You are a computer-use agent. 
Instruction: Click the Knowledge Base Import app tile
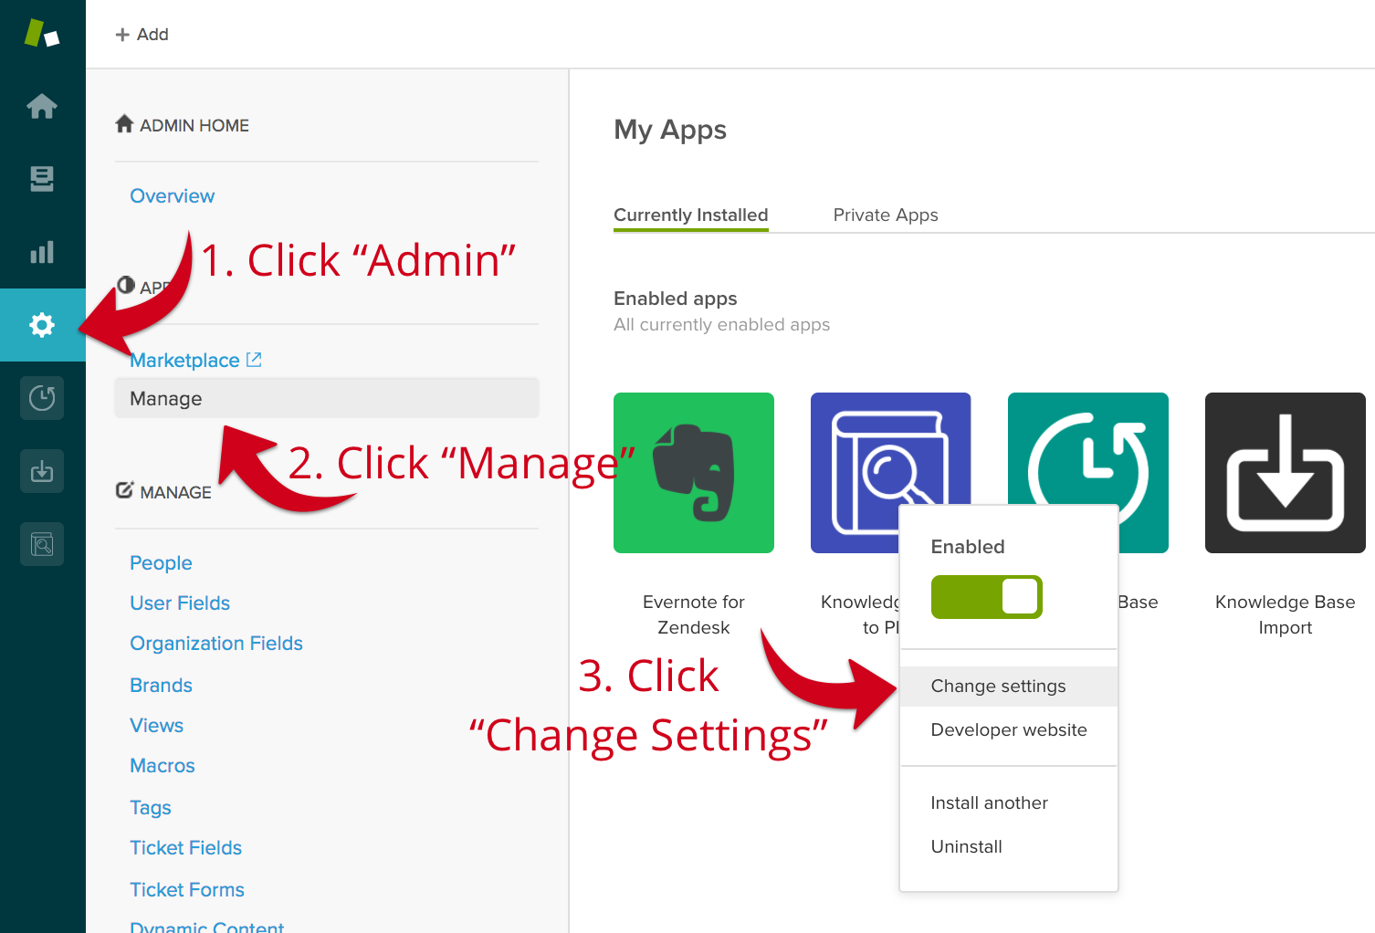pyautogui.click(x=1285, y=473)
